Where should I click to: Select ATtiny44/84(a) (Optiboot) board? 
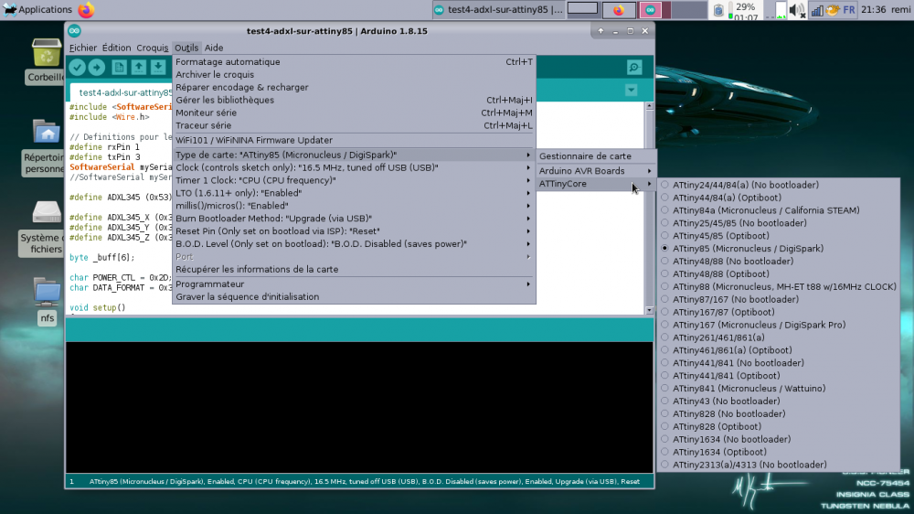[778, 198]
